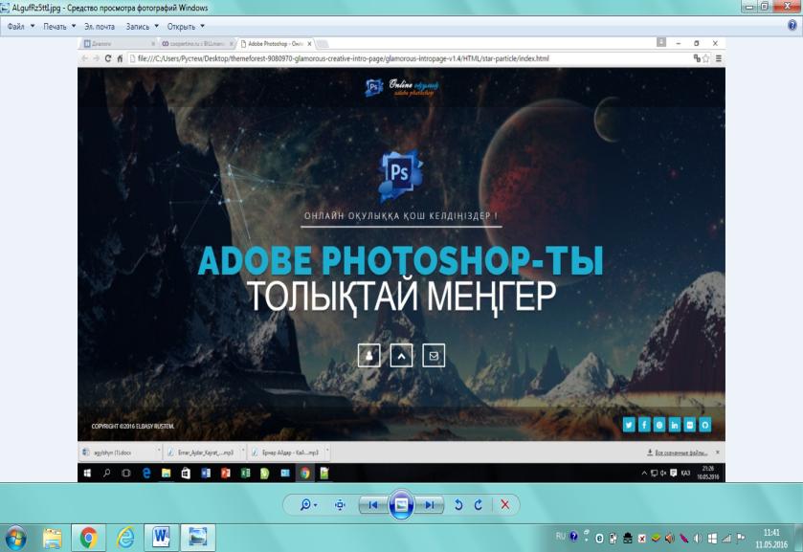Viewport: 803px width, 552px height.
Task: Click the Twitter icon on webpage
Action: point(629,425)
